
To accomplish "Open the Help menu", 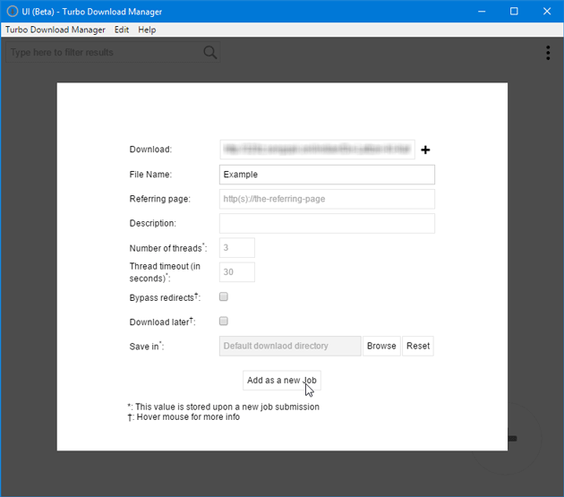I will point(147,30).
